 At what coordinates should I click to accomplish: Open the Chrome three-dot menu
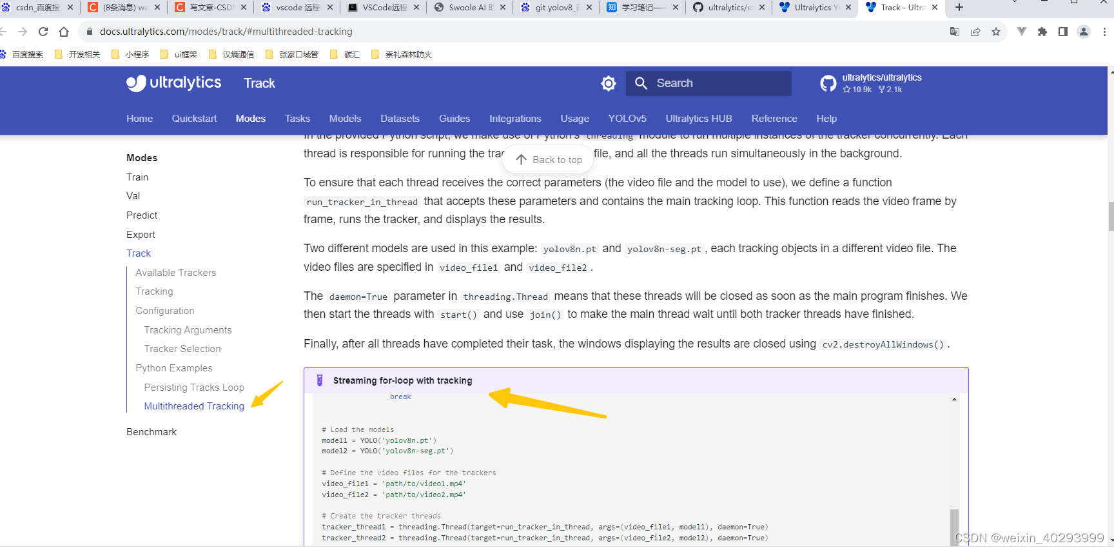1104,32
